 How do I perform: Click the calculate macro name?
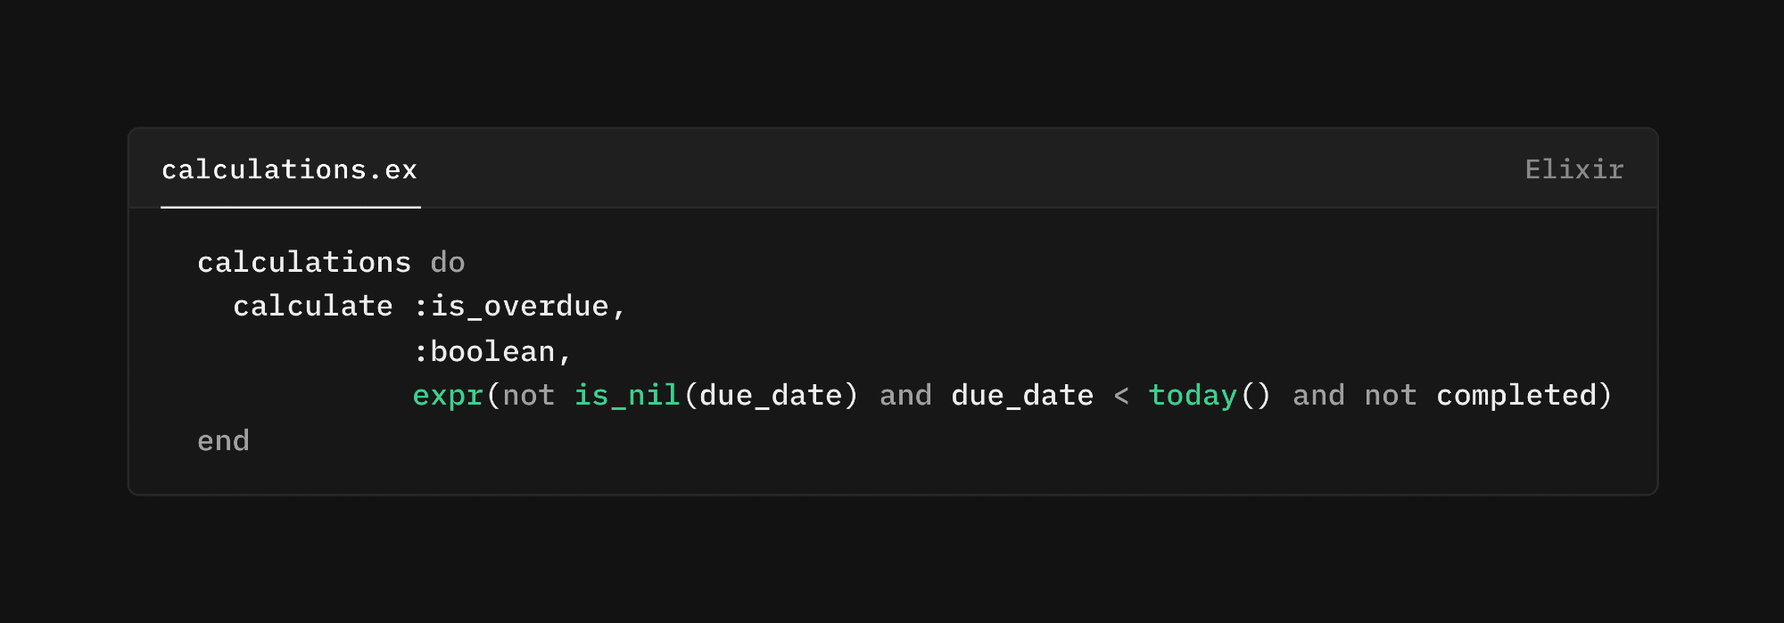[x=312, y=307]
